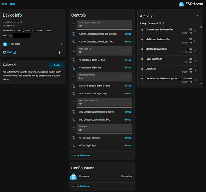The height and width of the screenshot is (192, 206).
Task: Open the external link icon next to Visit
Action: 14,52
